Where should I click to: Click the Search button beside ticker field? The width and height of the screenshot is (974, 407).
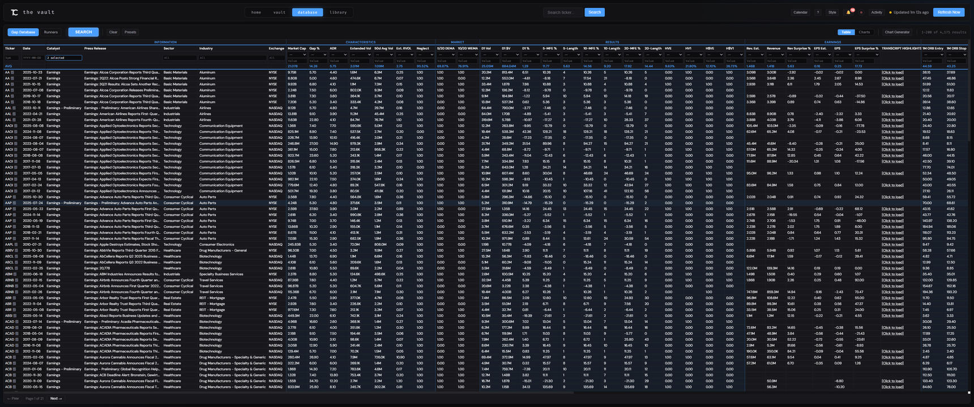(595, 12)
